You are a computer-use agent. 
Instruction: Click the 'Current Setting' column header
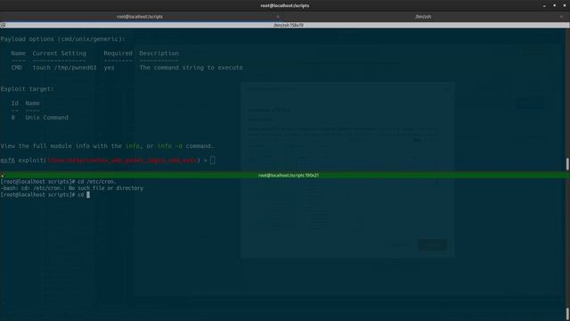point(60,53)
